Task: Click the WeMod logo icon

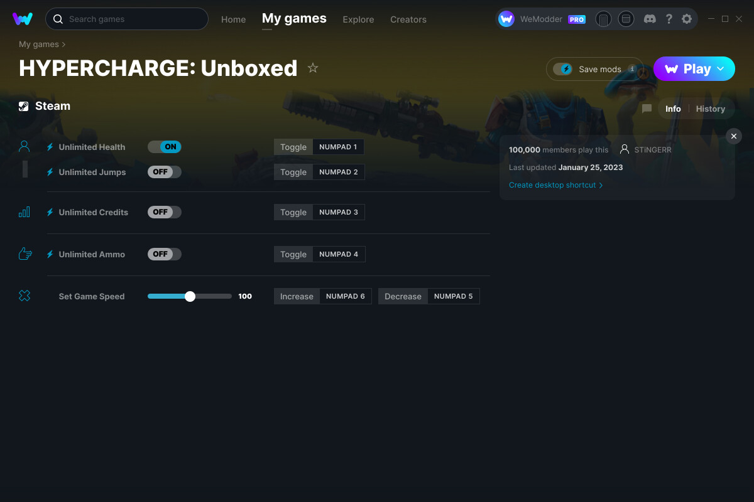Action: (x=23, y=19)
